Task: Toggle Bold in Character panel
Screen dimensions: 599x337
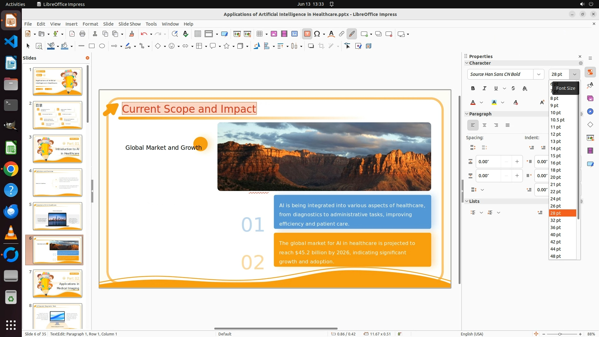Action: click(473, 89)
